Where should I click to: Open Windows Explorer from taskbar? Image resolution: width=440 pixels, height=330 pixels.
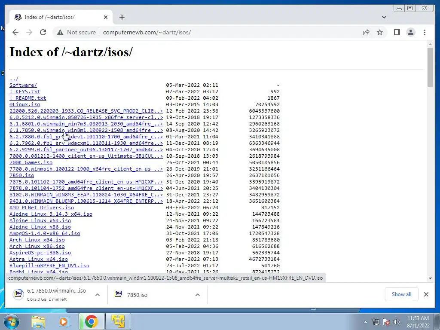[x=38, y=321]
